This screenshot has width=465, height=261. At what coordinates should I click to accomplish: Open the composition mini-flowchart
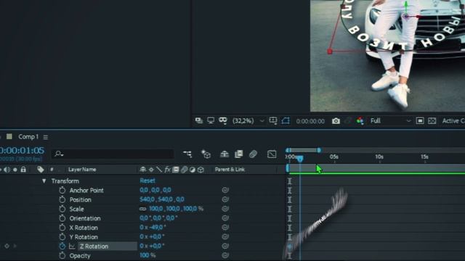[187, 154]
